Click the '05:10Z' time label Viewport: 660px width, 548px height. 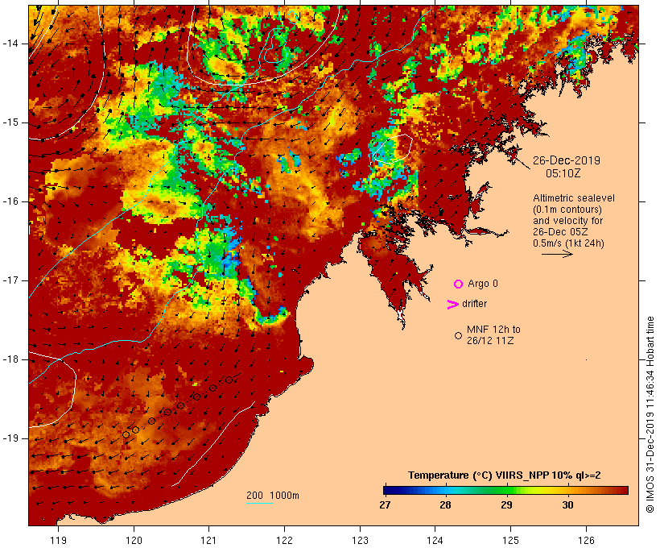tap(563, 173)
